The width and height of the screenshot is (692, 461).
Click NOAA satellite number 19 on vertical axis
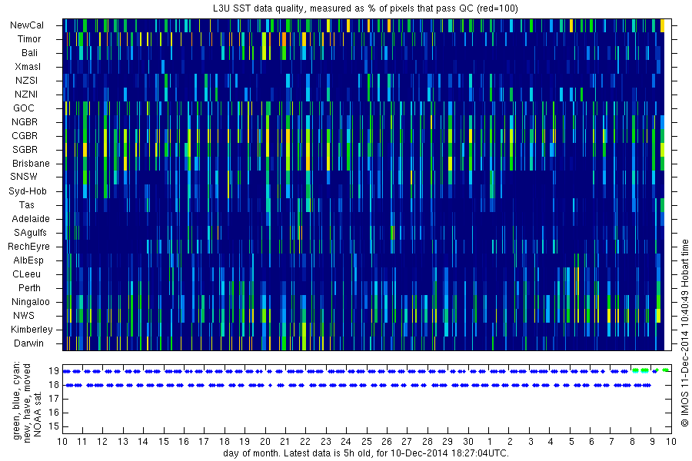pyautogui.click(x=53, y=371)
